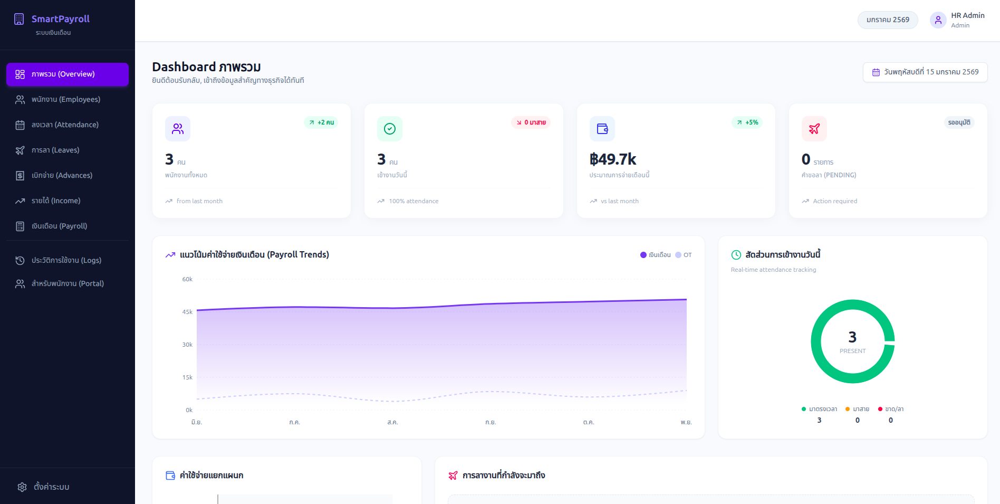This screenshot has height=504, width=1000.
Task: Open the HR Admin profile menu
Action: tap(957, 20)
